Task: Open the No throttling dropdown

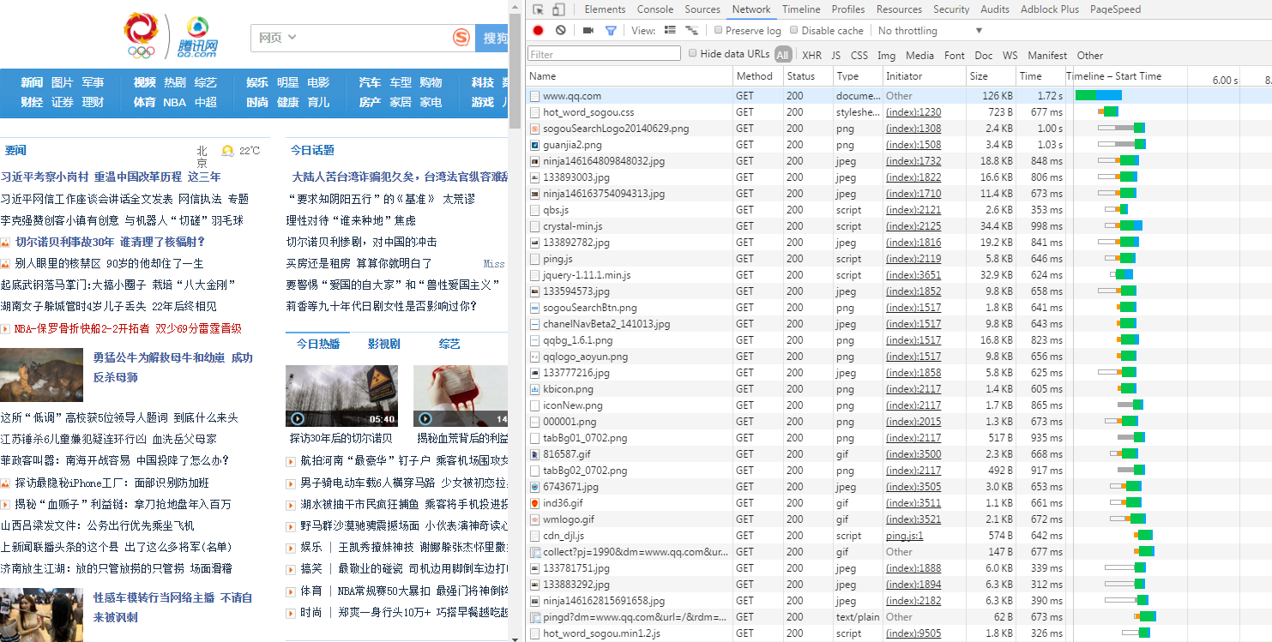Action: point(930,31)
